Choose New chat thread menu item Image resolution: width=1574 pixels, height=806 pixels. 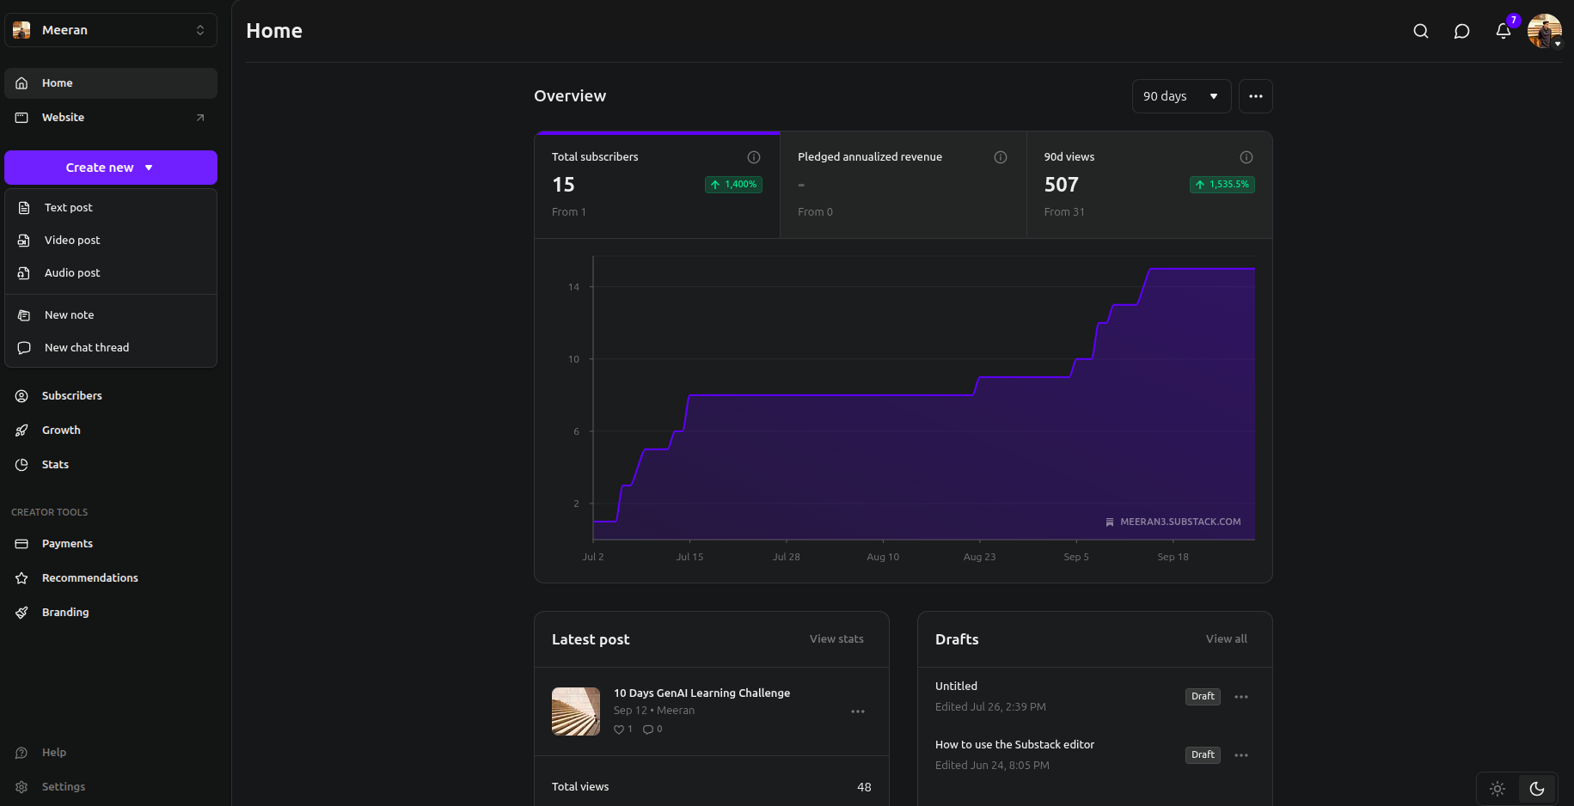pos(87,348)
